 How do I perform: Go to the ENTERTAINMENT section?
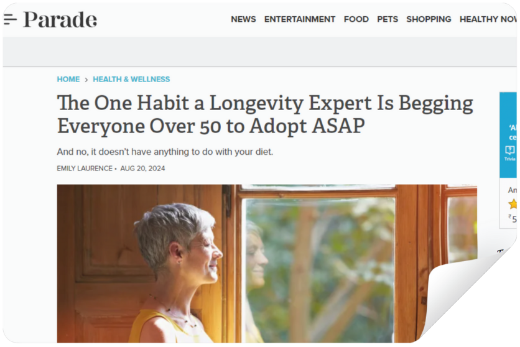coord(300,19)
